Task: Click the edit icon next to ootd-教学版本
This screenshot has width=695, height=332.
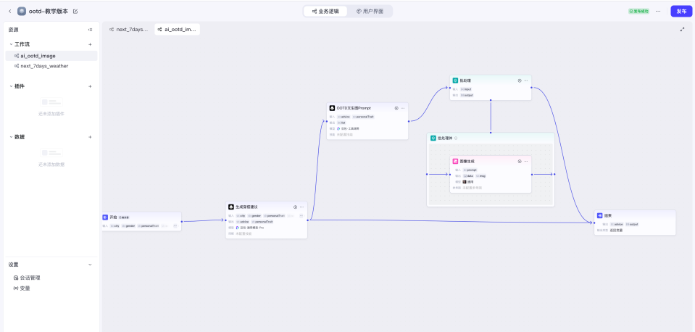Action: [x=75, y=12]
